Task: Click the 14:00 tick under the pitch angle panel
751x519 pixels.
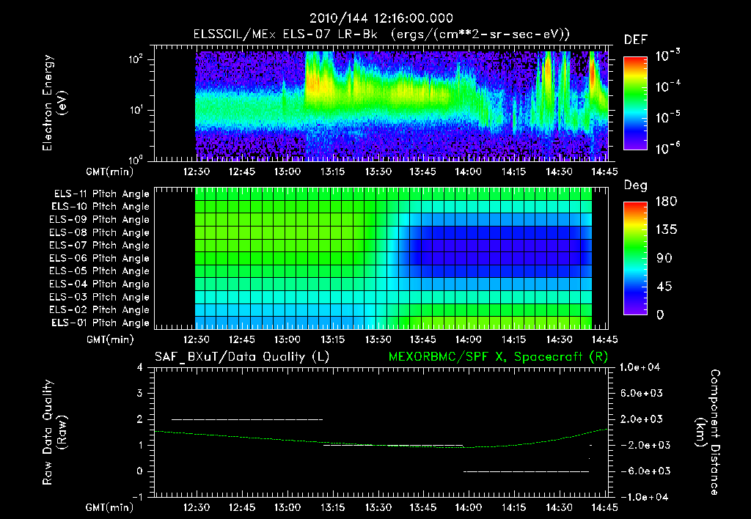Action: (468, 340)
